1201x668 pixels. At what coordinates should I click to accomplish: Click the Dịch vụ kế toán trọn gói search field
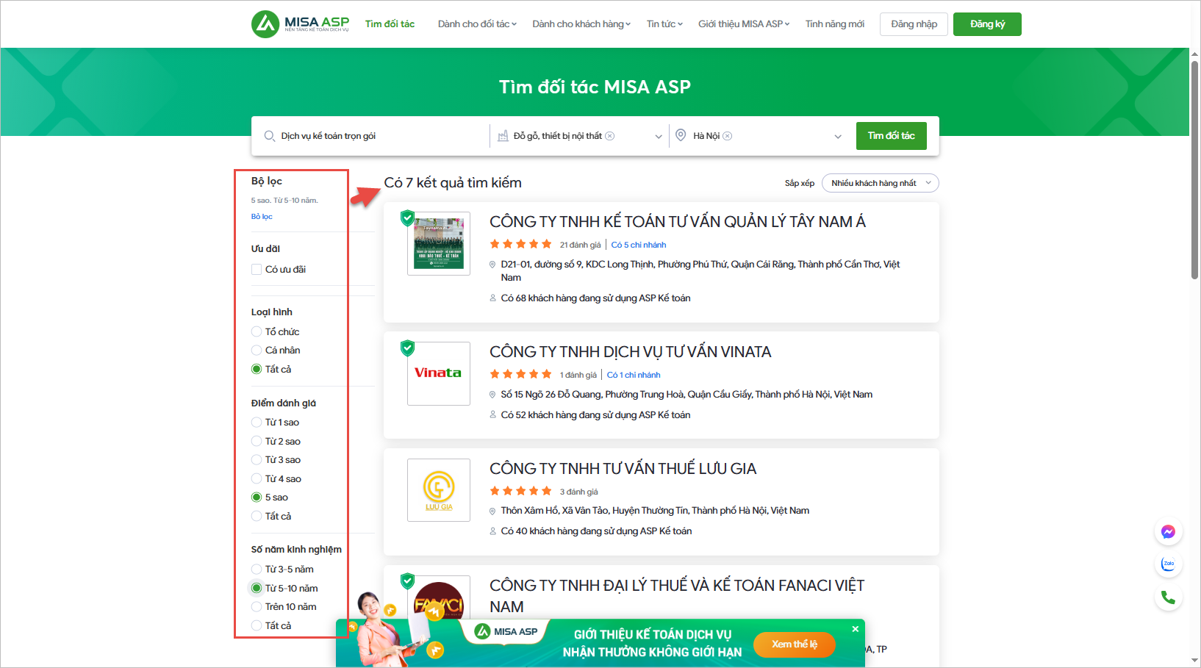pyautogui.click(x=370, y=136)
